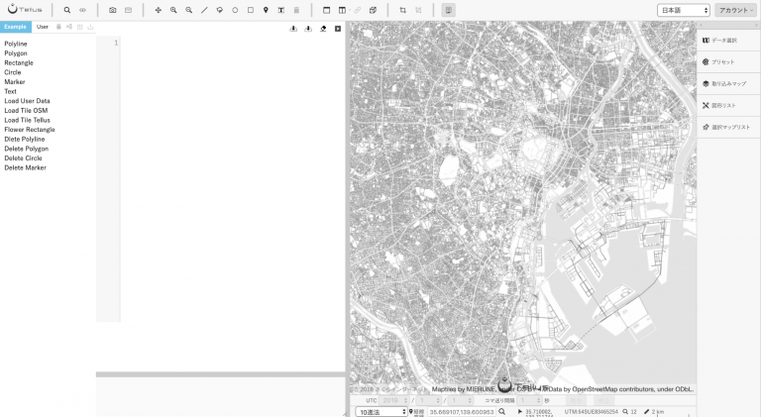Click the zoom in magnifier icon
The width and height of the screenshot is (761, 417).
[x=173, y=10]
